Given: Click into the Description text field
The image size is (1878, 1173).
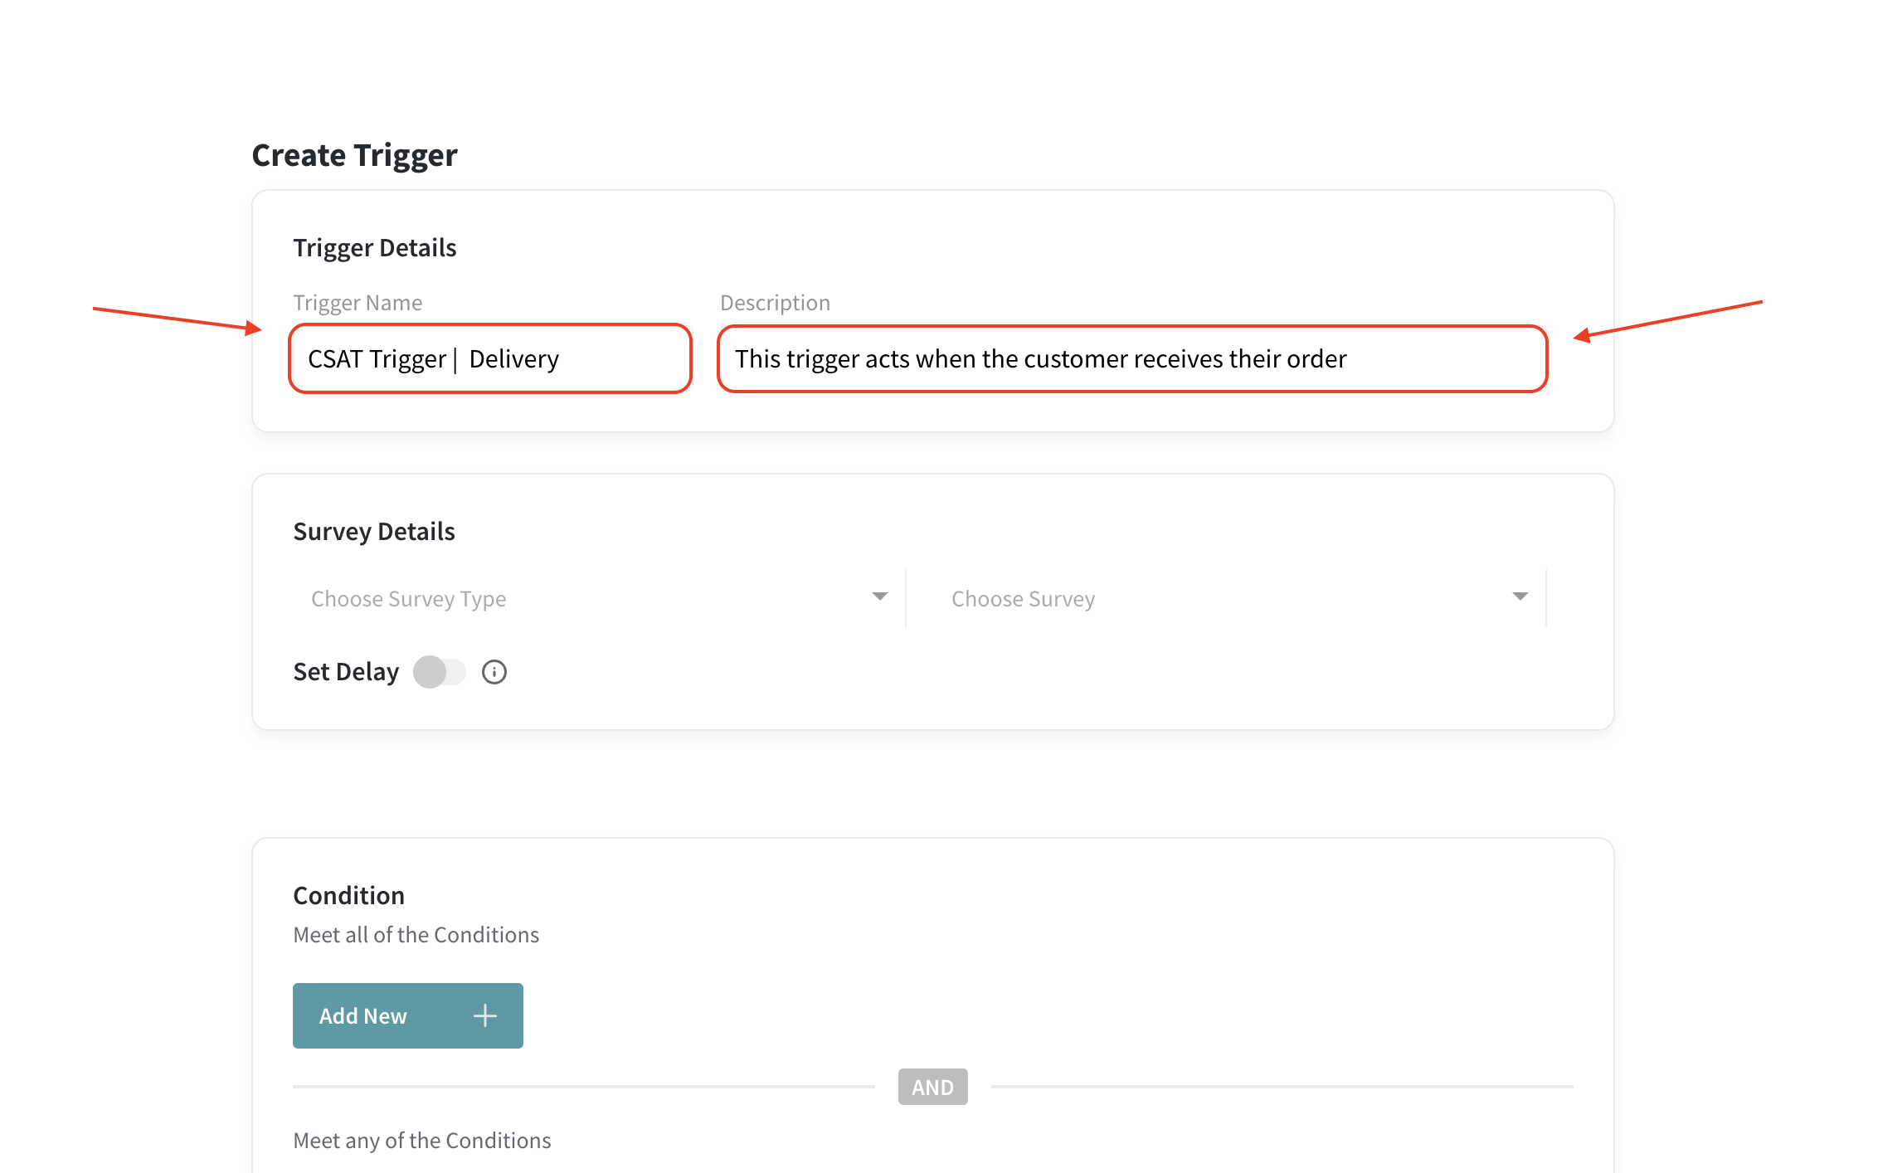Looking at the screenshot, I should (1131, 358).
